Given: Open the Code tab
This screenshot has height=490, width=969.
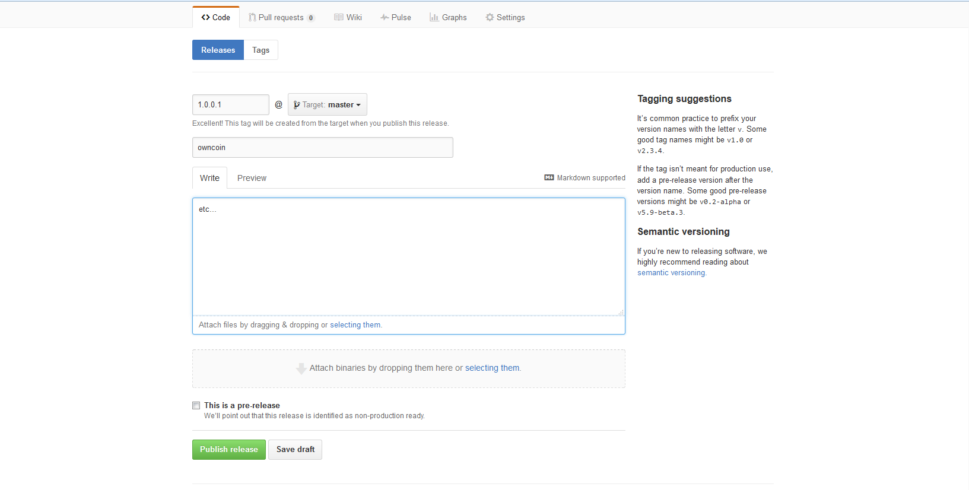Looking at the screenshot, I should point(216,17).
